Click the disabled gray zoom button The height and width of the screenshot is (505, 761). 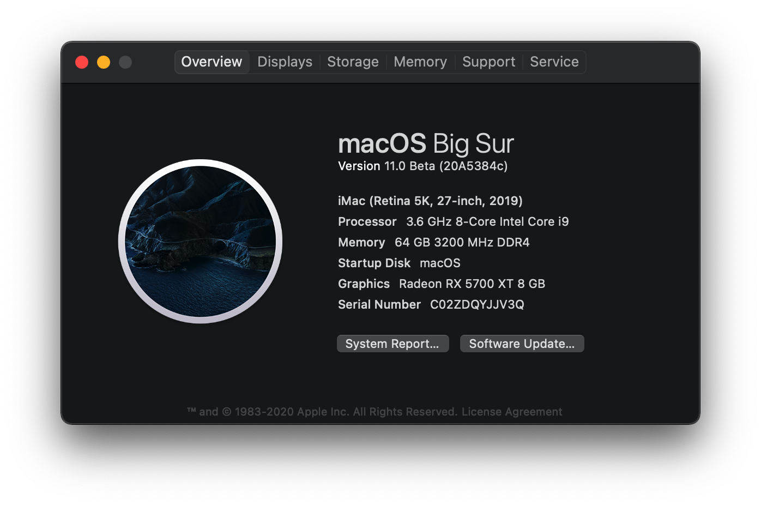click(125, 62)
